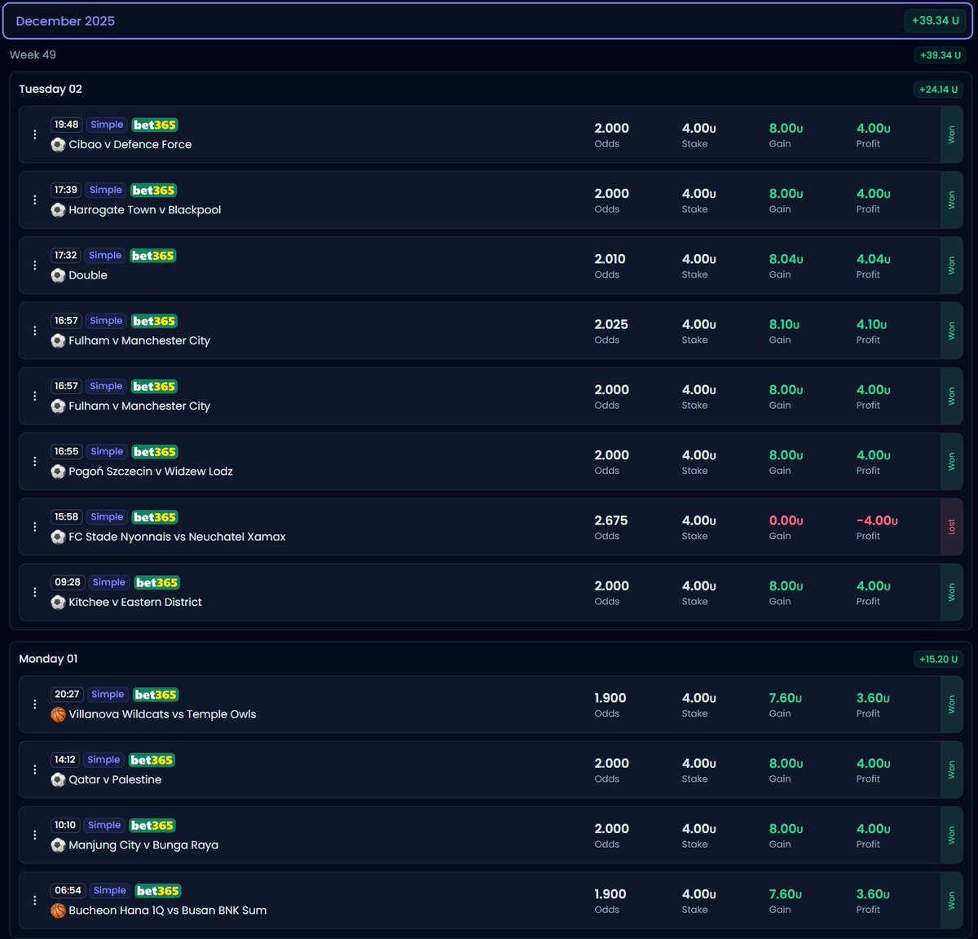This screenshot has height=939, width=978.
Task: Click the +24.14 U badge on Tuesday 02
Action: [938, 89]
